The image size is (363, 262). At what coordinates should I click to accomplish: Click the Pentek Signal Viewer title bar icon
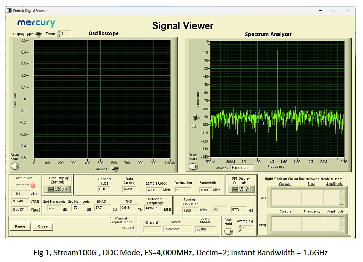coord(9,10)
